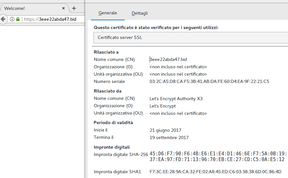Click the issued-to common name 3eee22abda47.bid
The width and height of the screenshot is (288, 178).
168,59
